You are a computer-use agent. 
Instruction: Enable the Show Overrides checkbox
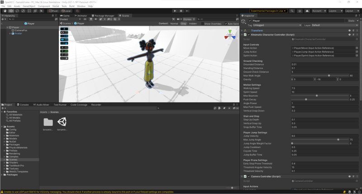click(203, 24)
